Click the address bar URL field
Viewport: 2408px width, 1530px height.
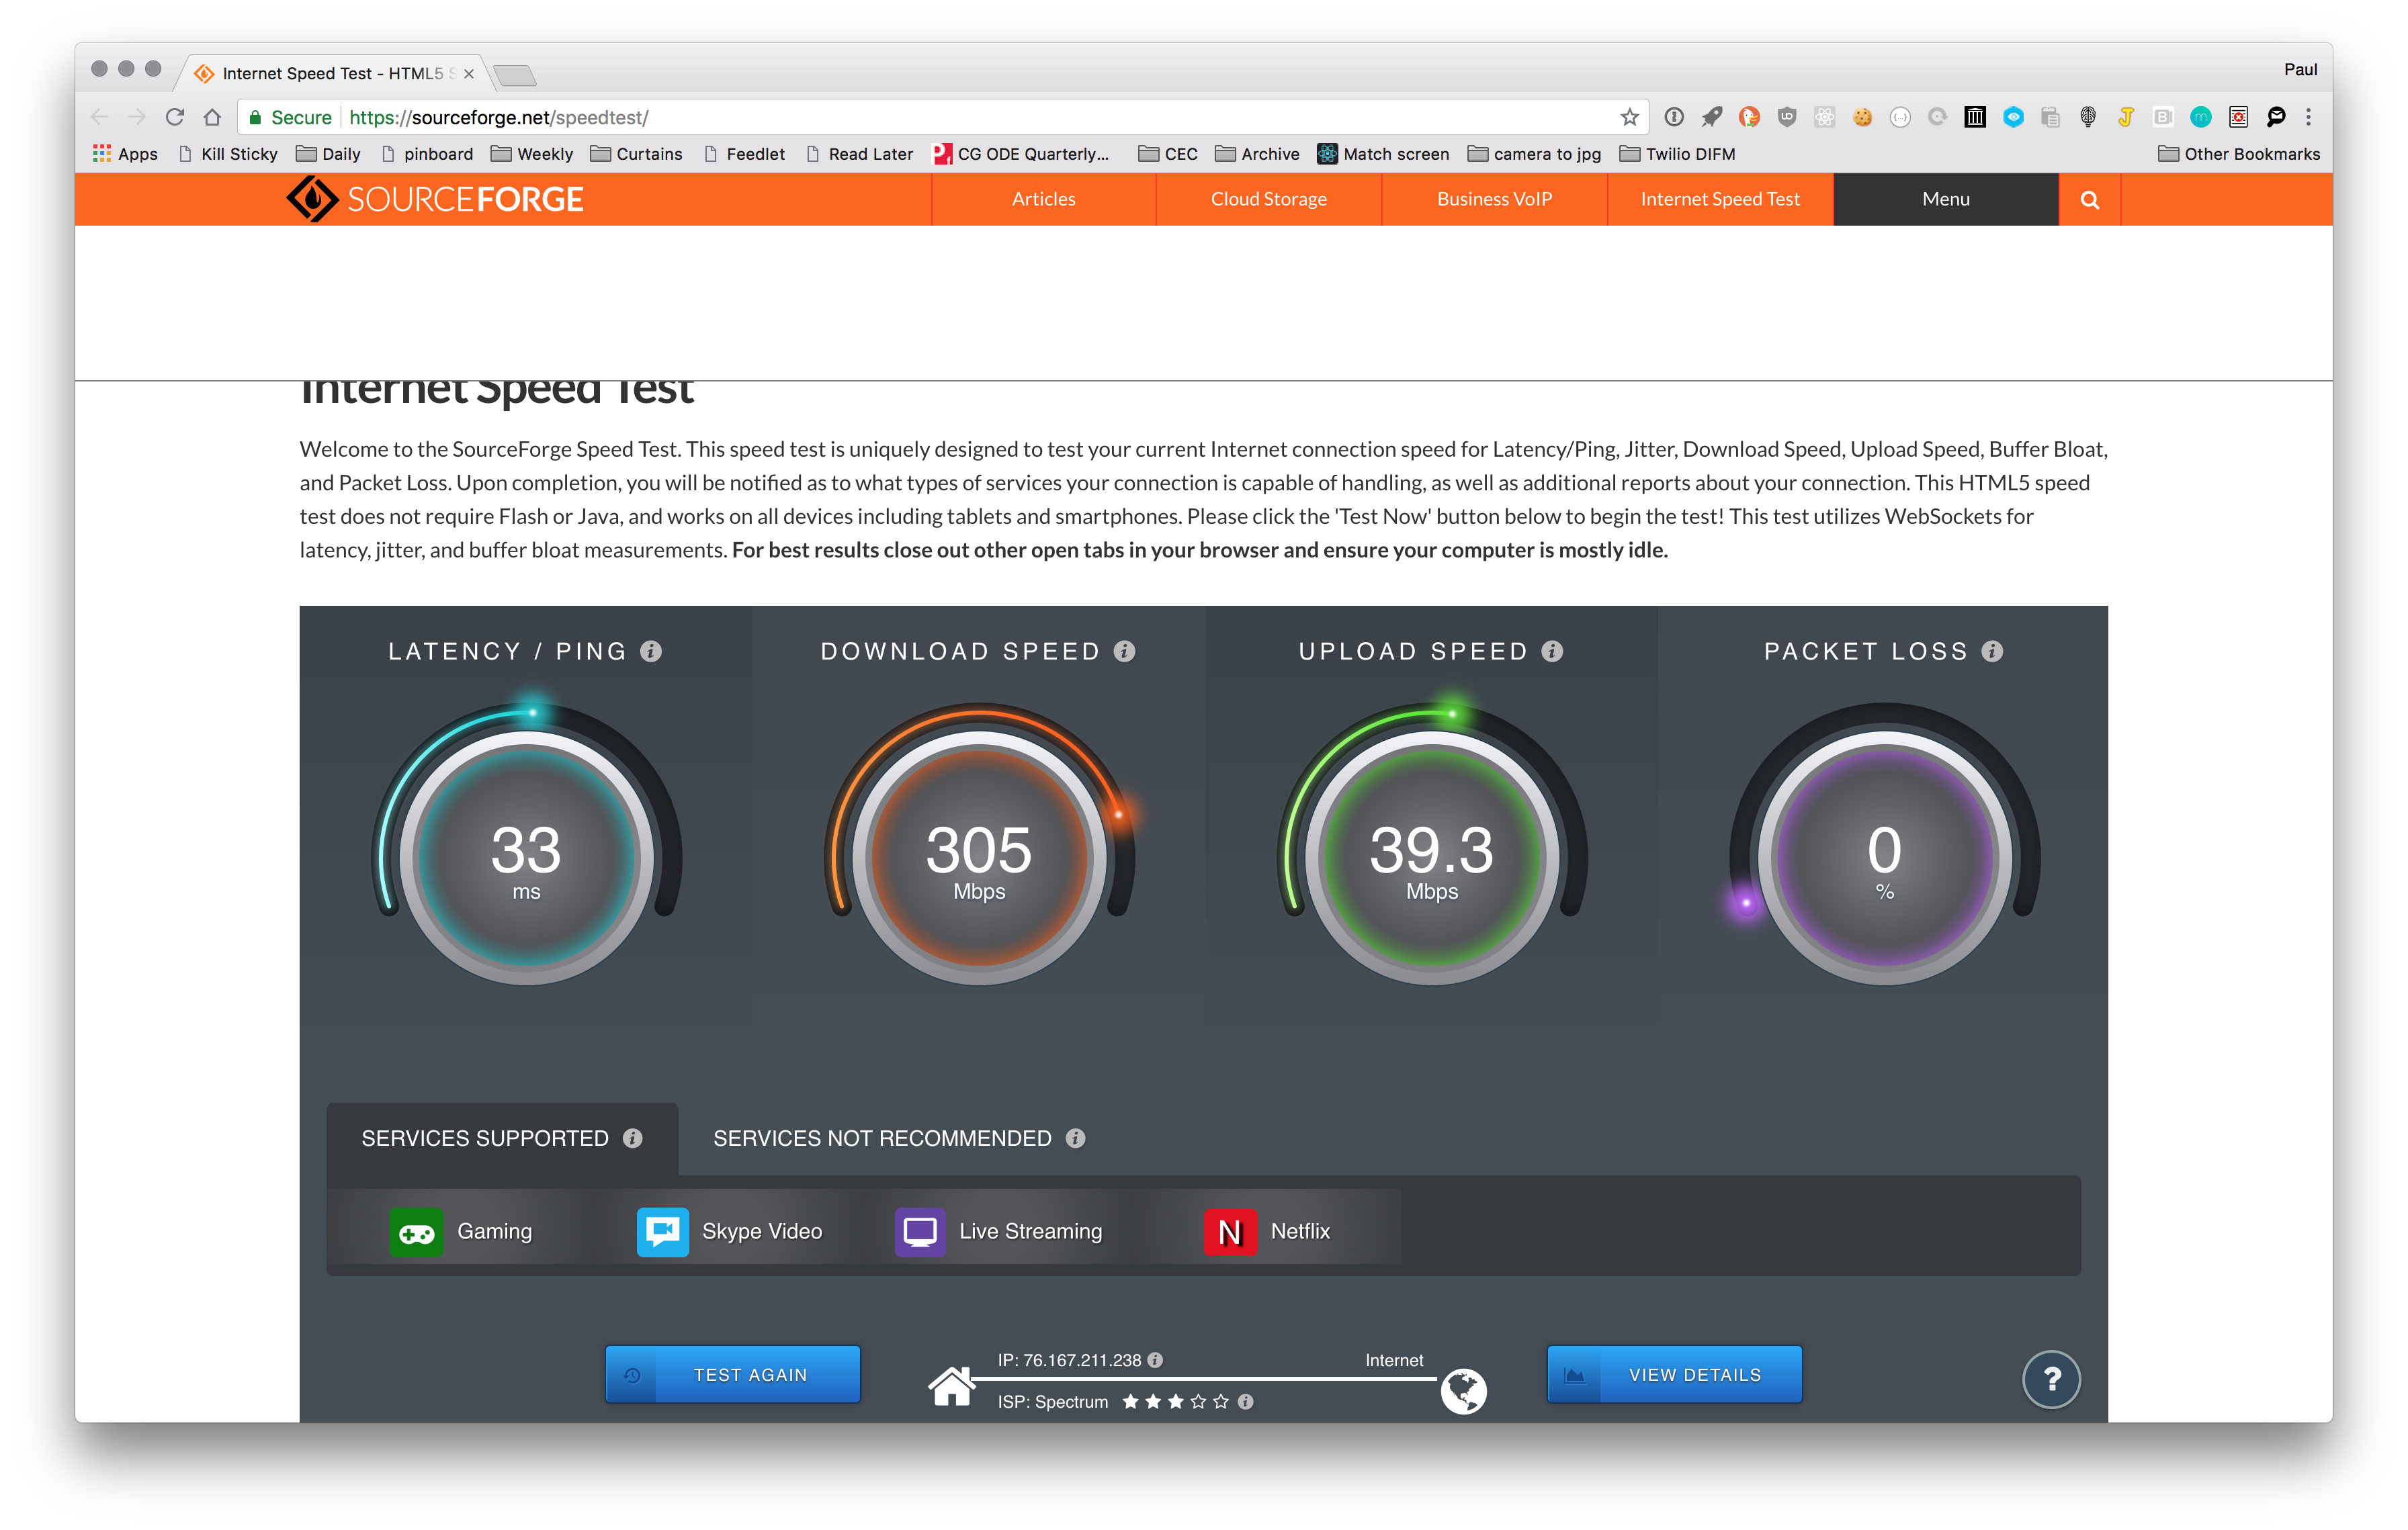click(900, 118)
